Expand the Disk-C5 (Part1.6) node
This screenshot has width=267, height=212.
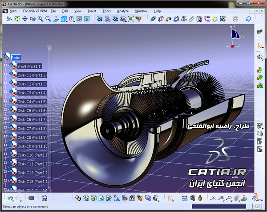tap(5, 109)
